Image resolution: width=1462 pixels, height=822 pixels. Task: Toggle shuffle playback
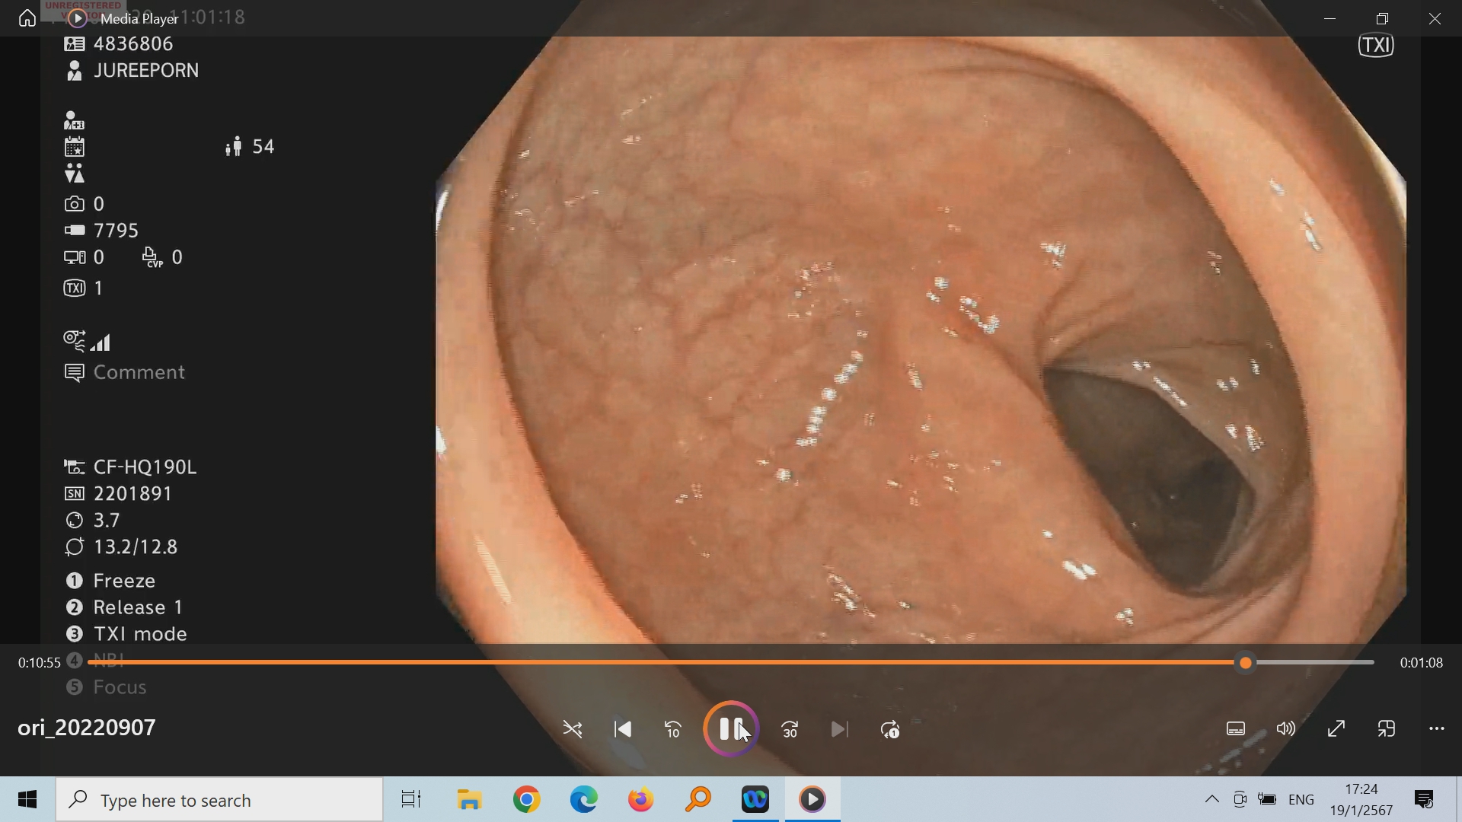573,730
